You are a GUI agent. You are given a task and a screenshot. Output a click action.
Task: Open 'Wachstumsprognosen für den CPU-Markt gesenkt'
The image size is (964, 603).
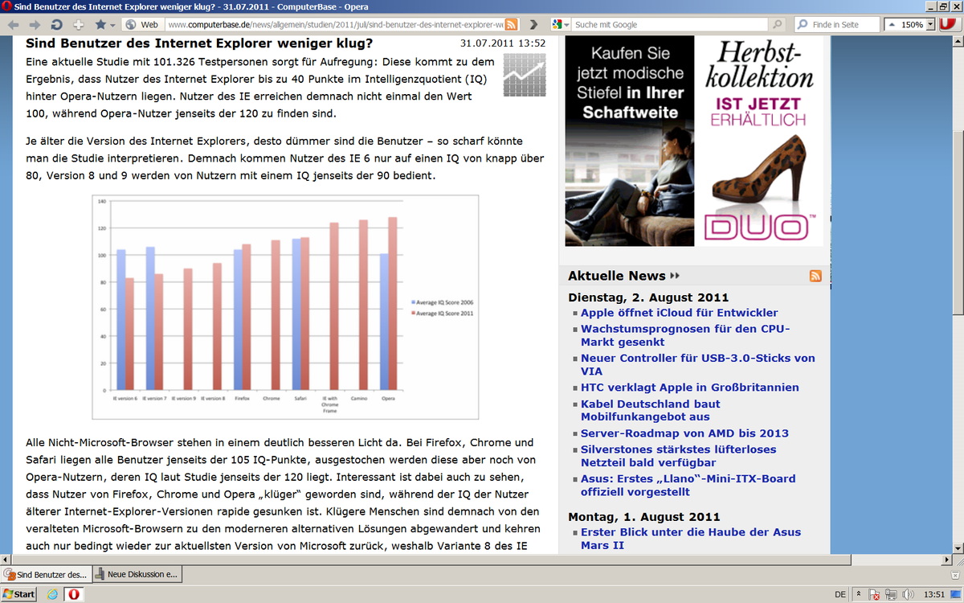click(685, 335)
